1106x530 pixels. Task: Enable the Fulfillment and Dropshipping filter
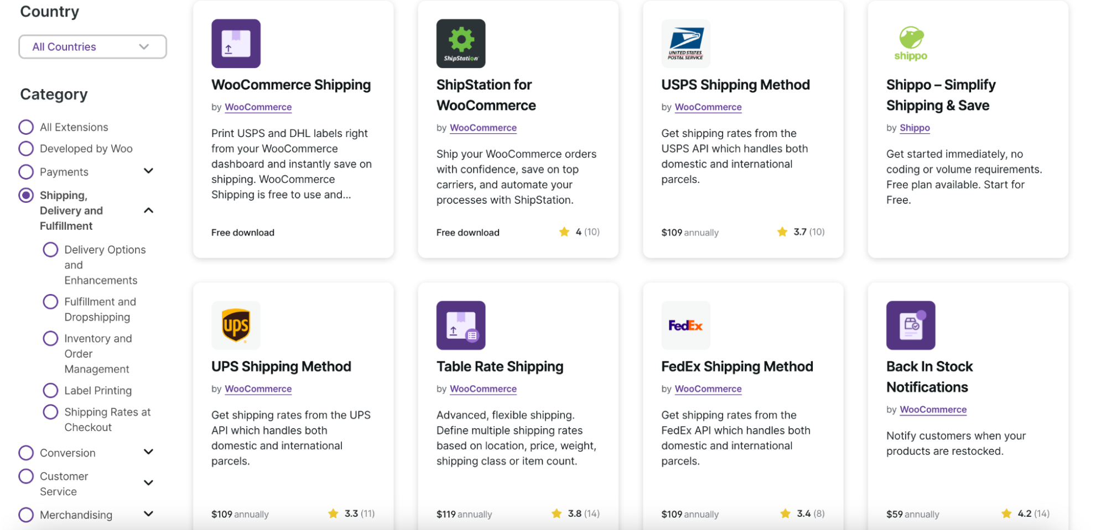(50, 301)
